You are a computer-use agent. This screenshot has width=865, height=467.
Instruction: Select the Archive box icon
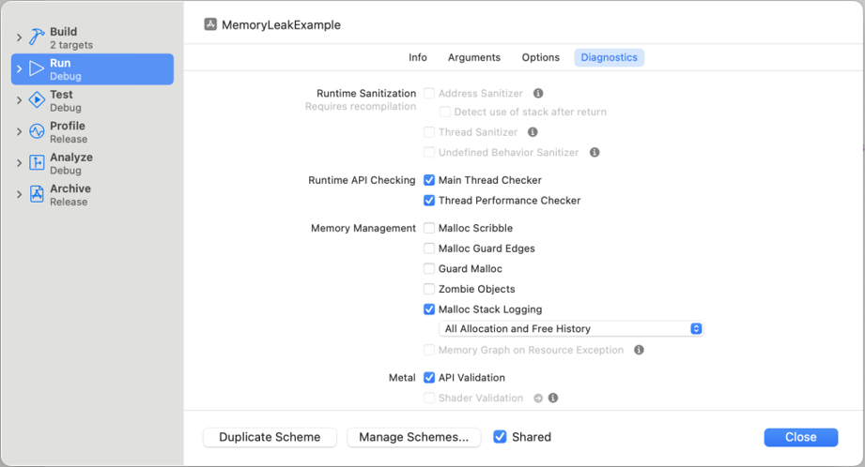point(37,194)
